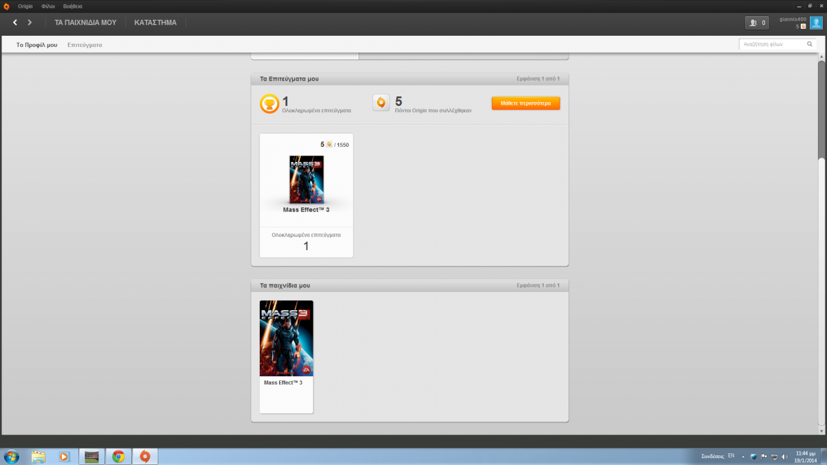This screenshot has width=827, height=465.
Task: Open Google Chrome from taskbar
Action: (118, 456)
